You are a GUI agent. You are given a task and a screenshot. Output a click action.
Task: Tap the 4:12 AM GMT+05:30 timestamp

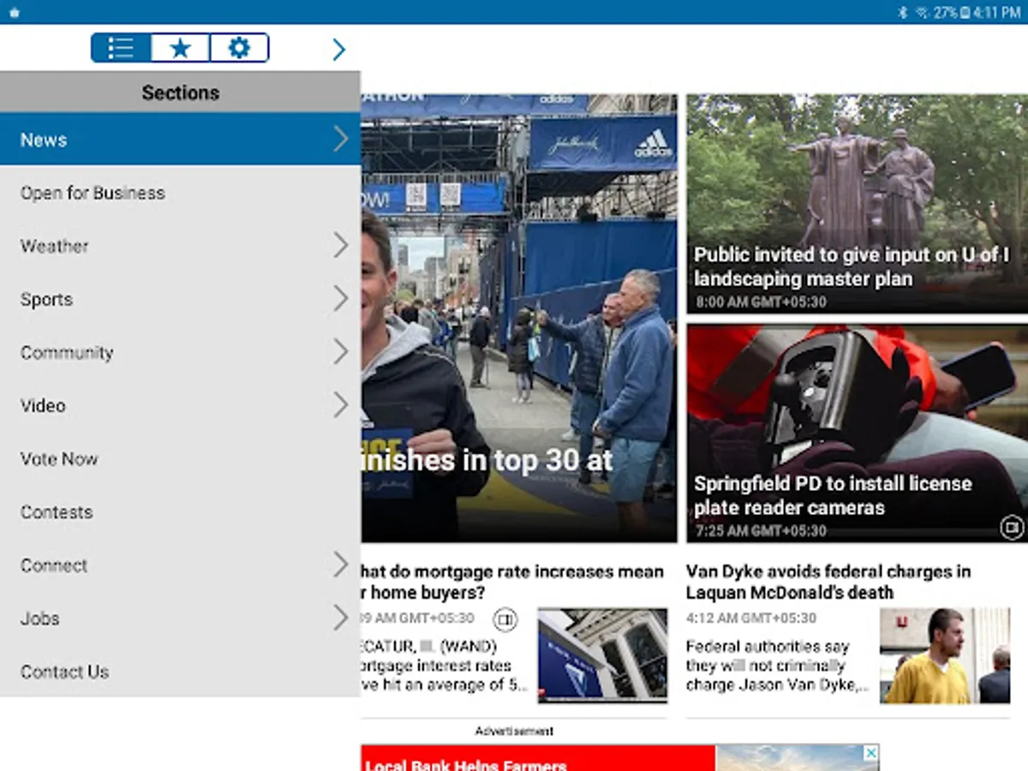click(751, 618)
